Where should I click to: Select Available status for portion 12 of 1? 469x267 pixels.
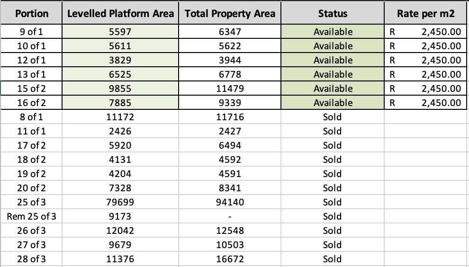[x=333, y=60]
